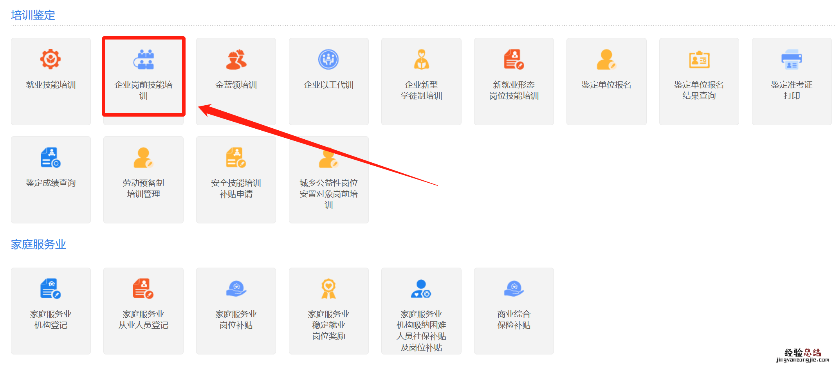Click the 培训鉴定 section heading
The width and height of the screenshot is (835, 367).
(33, 15)
